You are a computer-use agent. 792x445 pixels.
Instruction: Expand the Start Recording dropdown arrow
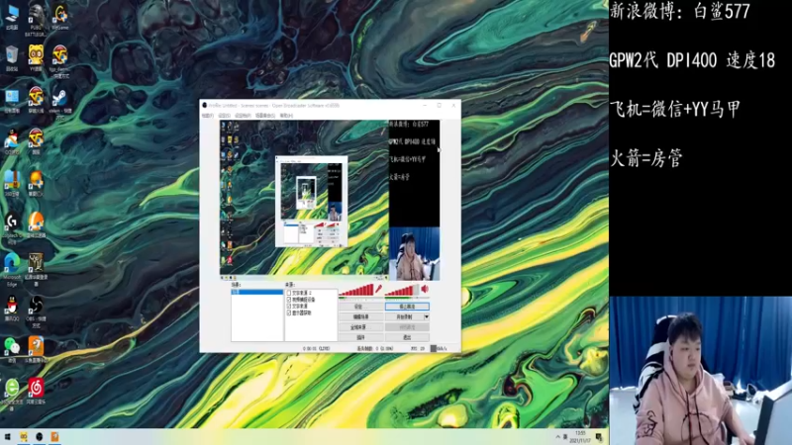pos(427,316)
